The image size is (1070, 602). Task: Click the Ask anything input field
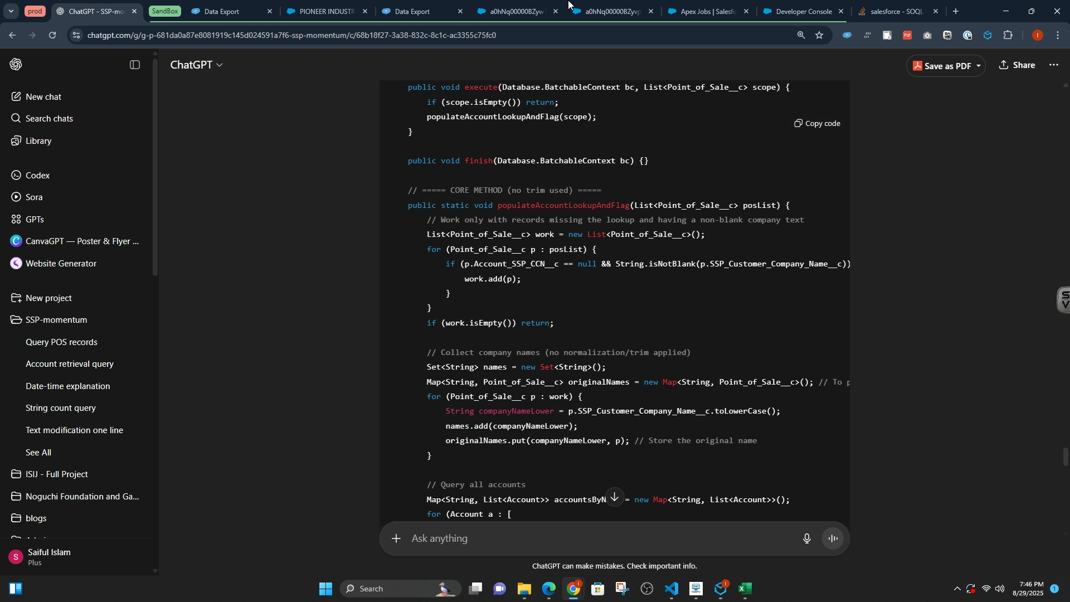[602, 538]
